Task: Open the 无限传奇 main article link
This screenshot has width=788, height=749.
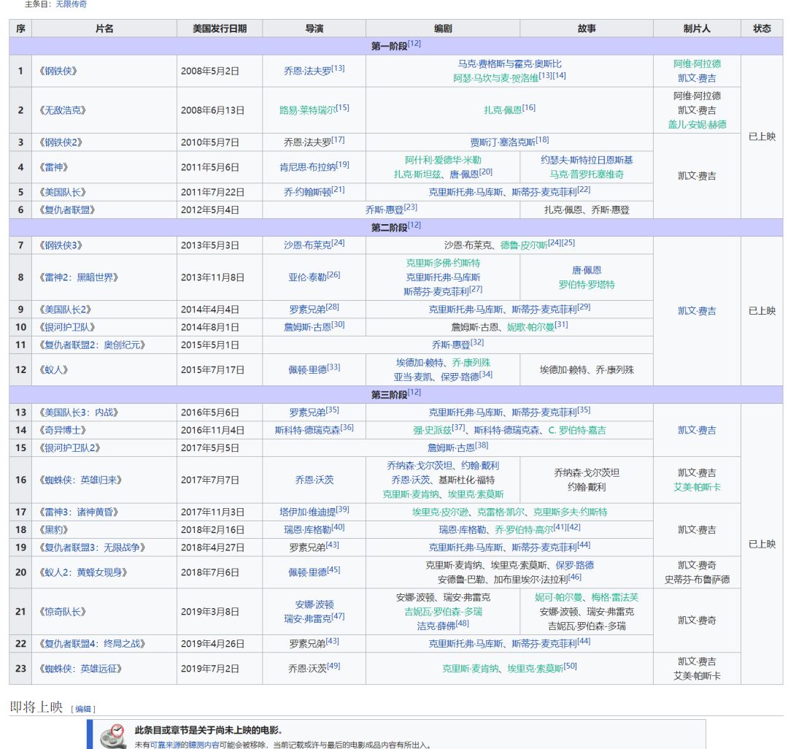Action: click(71, 4)
